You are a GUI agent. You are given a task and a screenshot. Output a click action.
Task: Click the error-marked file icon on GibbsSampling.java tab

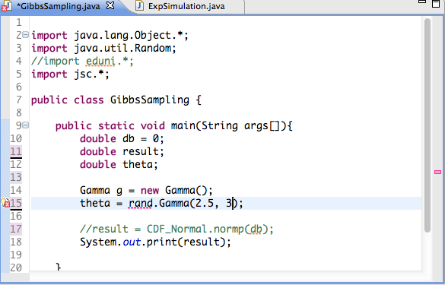pos(7,6)
